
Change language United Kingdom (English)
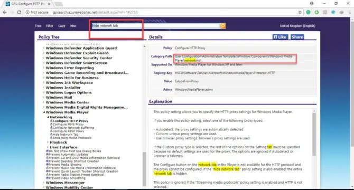[297, 26]
